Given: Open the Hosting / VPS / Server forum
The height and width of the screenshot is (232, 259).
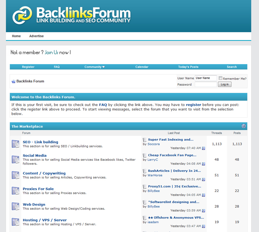Looking at the screenshot, I should tap(45, 220).
